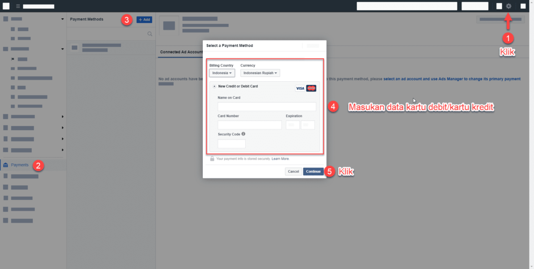Open the Billing Country dropdown (Indonesia)
534x269 pixels.
tap(222, 73)
